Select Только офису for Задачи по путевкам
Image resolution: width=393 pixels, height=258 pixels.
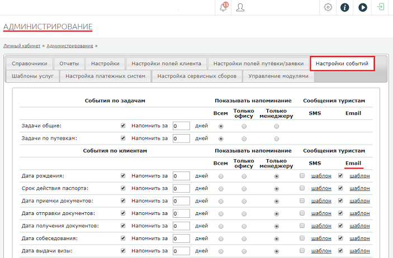(244, 138)
